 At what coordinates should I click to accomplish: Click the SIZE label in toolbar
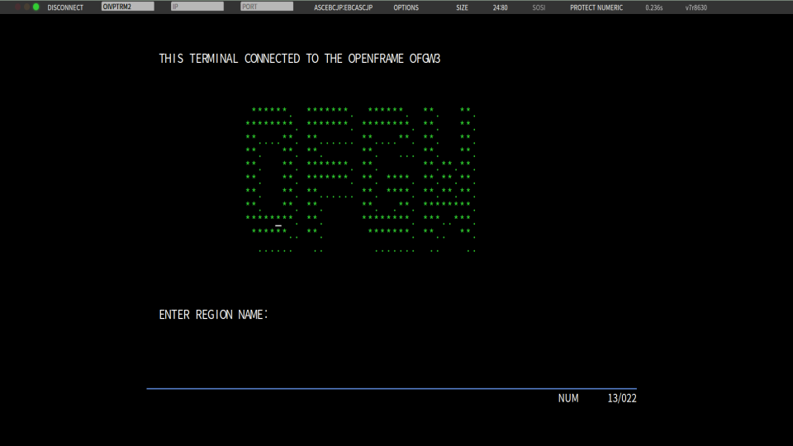point(462,7)
